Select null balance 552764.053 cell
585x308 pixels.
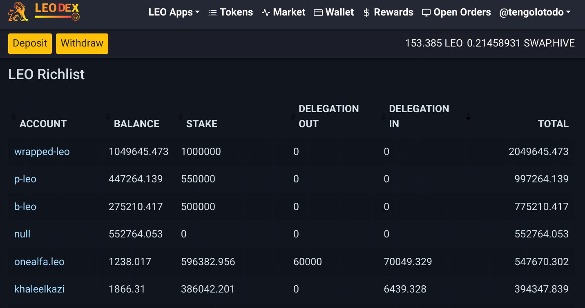136,234
